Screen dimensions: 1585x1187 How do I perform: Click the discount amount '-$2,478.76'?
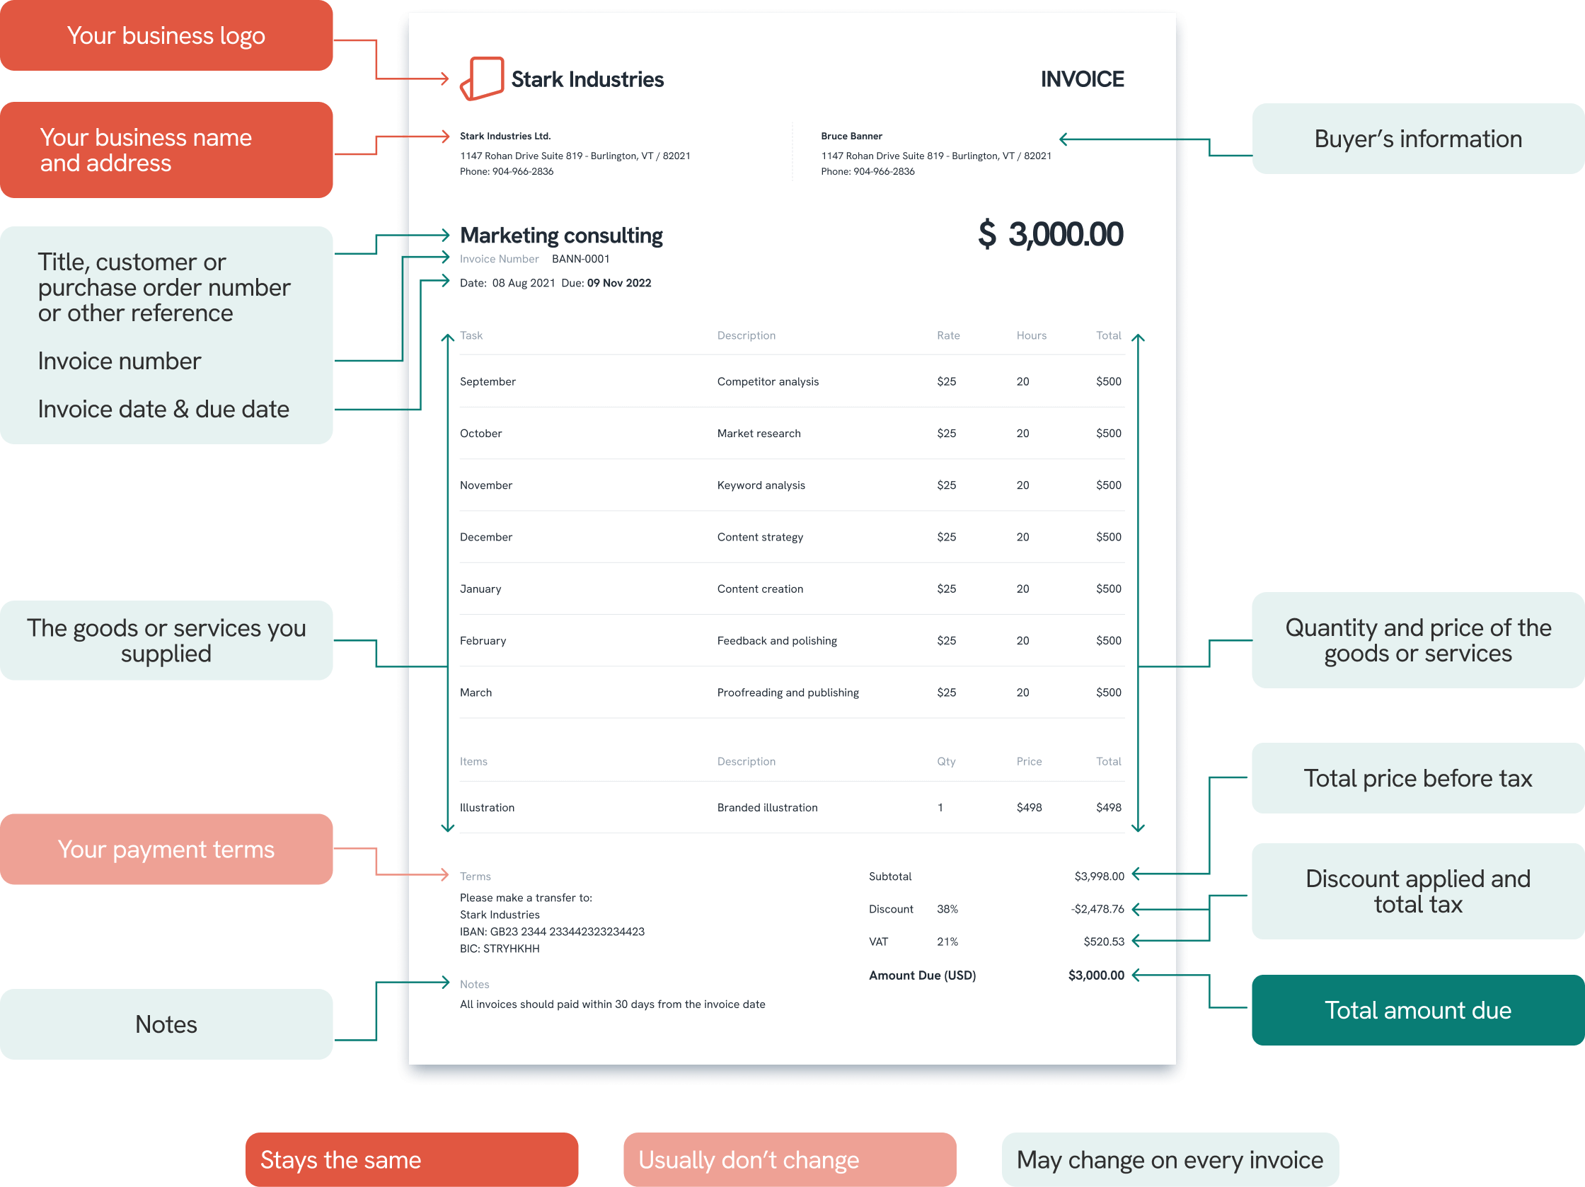click(x=1097, y=909)
